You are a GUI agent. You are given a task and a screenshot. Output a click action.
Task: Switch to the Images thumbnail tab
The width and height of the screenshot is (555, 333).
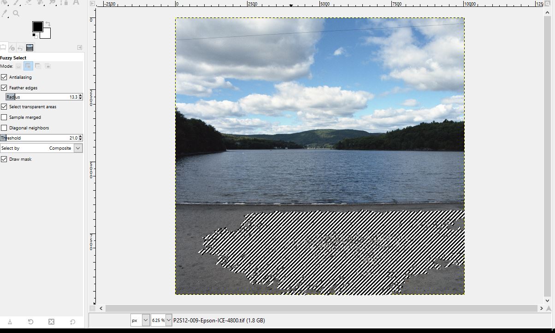(30, 47)
